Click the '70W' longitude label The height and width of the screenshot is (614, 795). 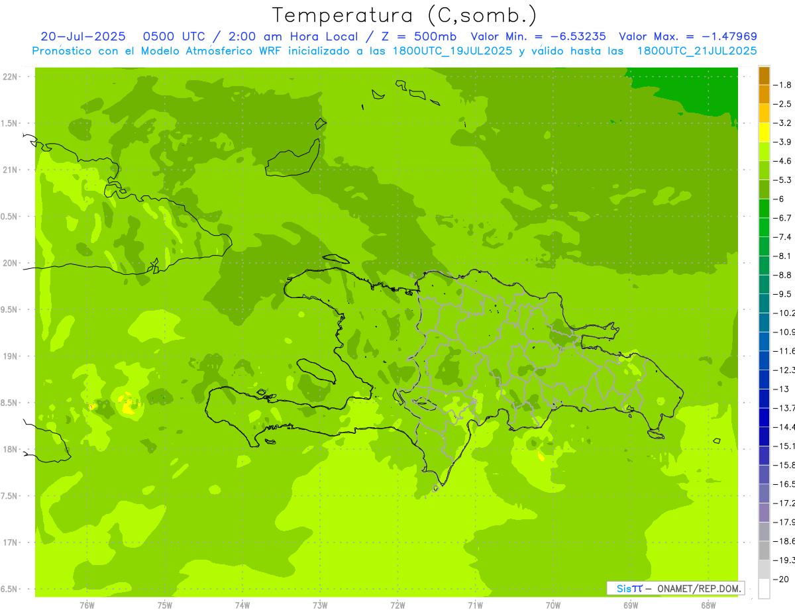pyautogui.click(x=553, y=605)
